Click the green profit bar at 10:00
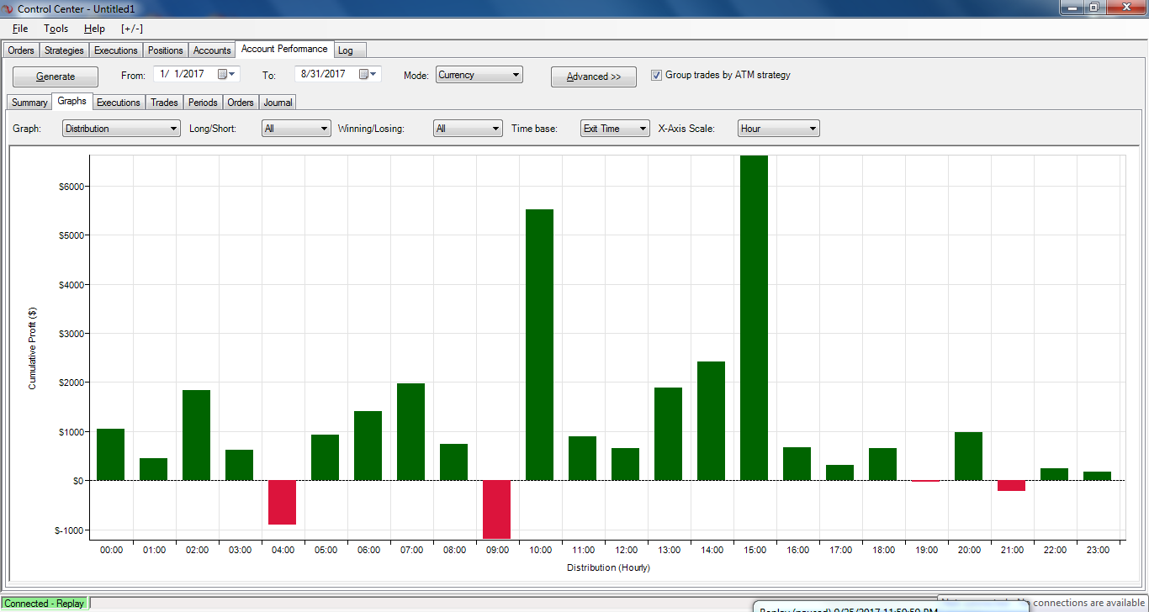 [x=540, y=345]
